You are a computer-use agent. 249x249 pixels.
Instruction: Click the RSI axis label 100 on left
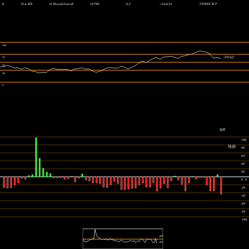[x=4, y=45]
